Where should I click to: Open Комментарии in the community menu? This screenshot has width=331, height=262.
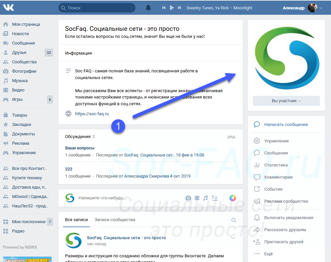[x=278, y=177]
